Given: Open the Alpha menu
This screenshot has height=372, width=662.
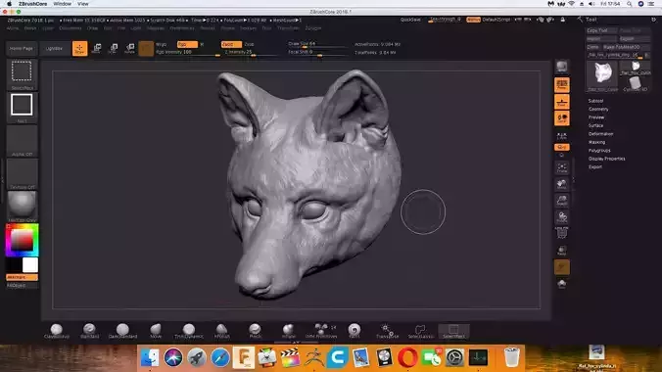Looking at the screenshot, I should (13, 28).
